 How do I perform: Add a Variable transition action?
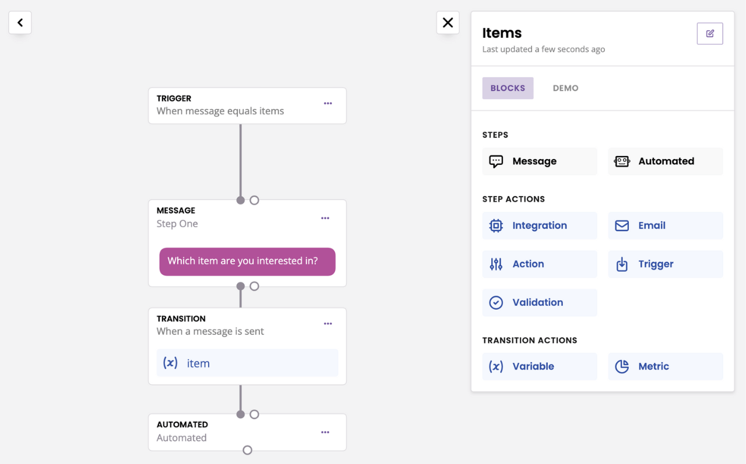coord(539,366)
